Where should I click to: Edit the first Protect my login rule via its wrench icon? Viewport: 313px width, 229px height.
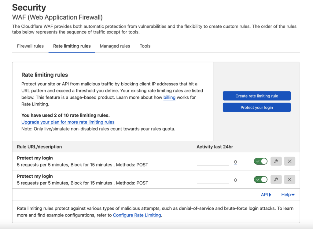276,161
